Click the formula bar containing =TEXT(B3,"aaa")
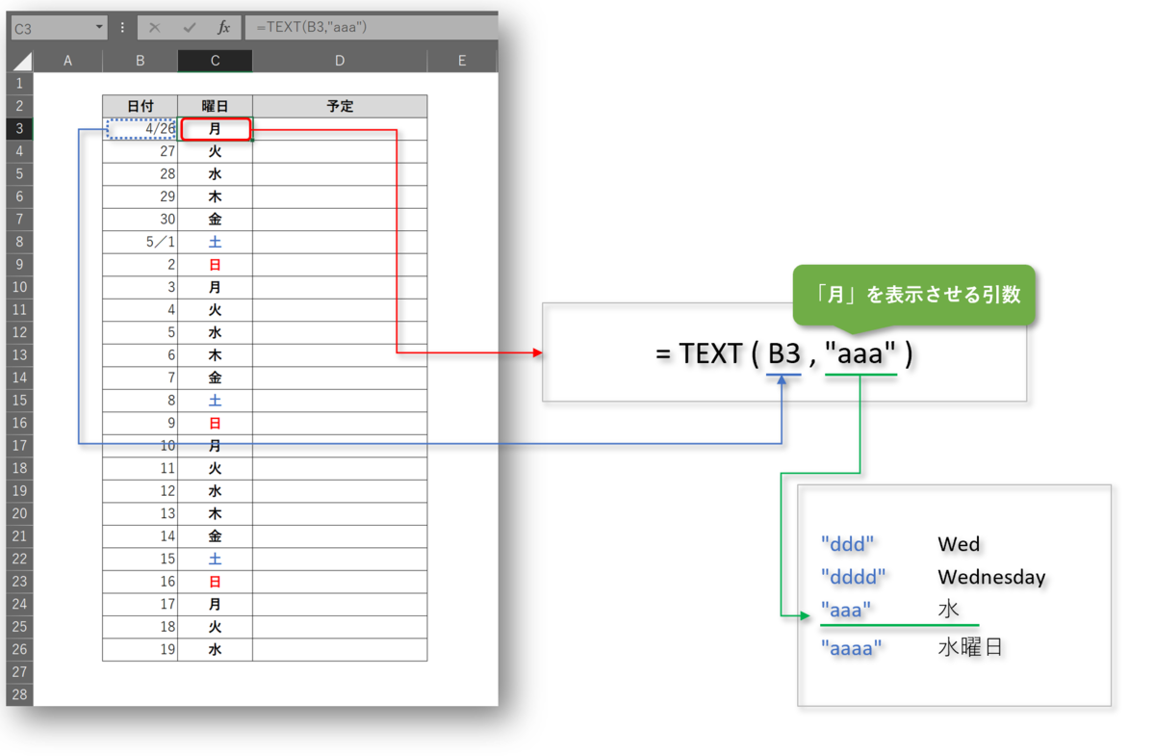This screenshot has width=1155, height=756. point(372,27)
